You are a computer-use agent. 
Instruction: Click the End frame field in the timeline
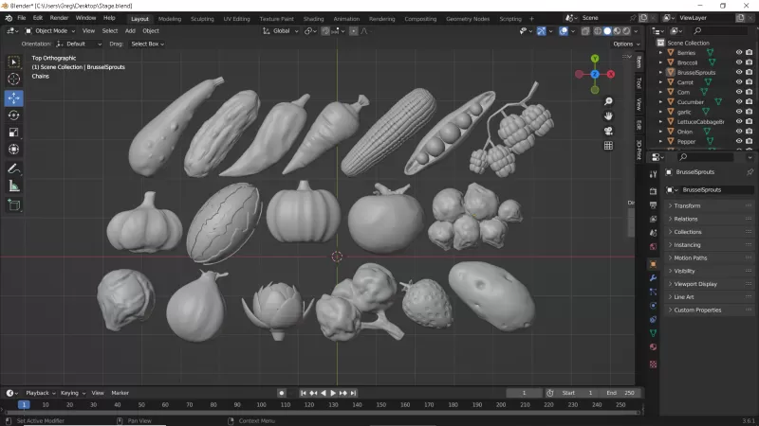click(x=620, y=393)
